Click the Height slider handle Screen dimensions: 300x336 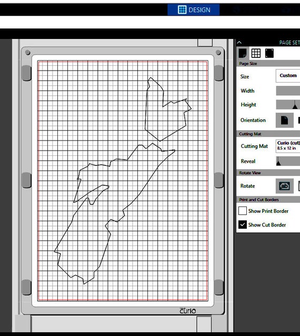(295, 105)
